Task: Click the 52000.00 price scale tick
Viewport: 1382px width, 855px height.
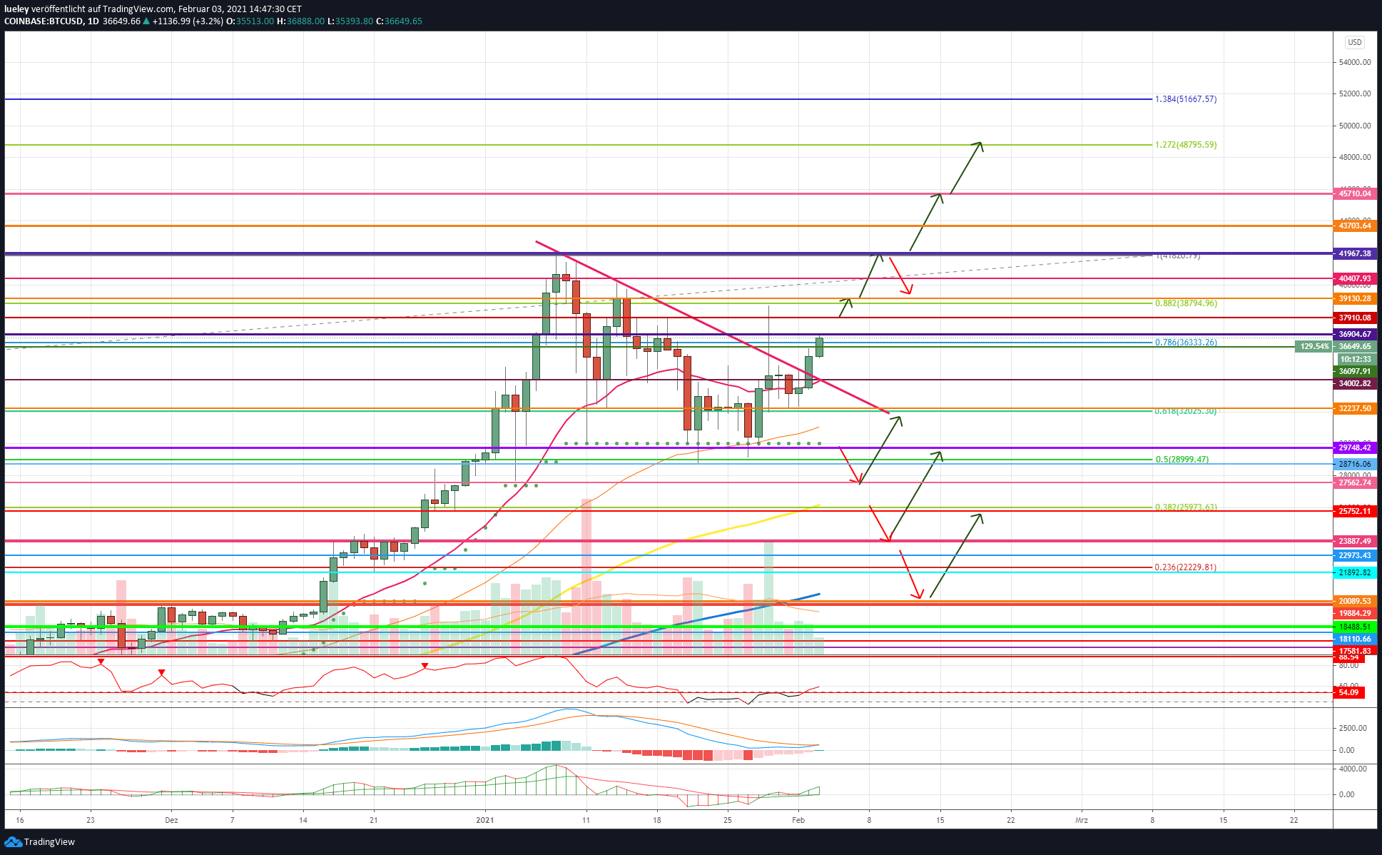Action: [1355, 93]
